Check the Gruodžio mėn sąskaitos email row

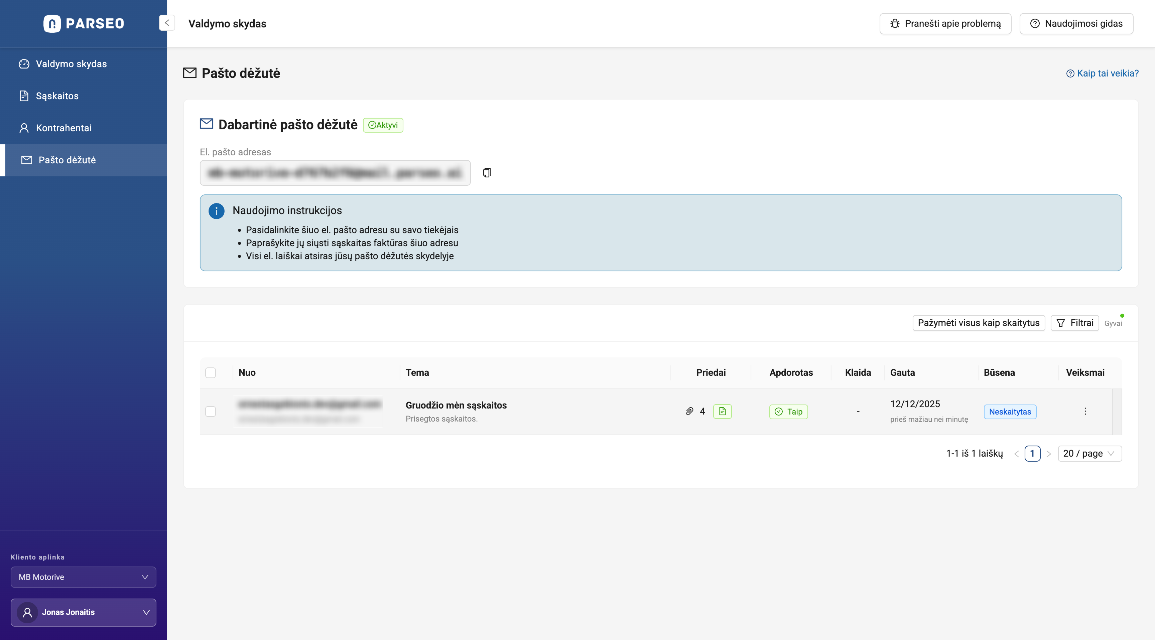[210, 412]
